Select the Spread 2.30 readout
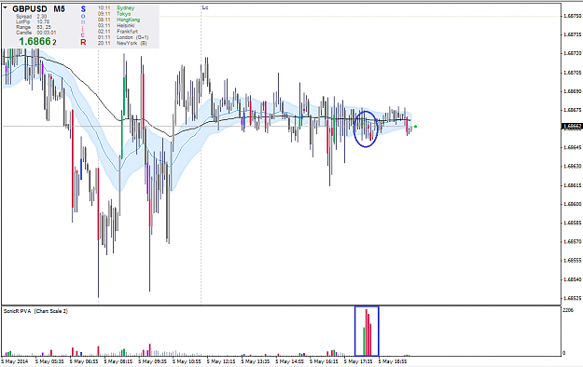583x367 pixels. 31,17
